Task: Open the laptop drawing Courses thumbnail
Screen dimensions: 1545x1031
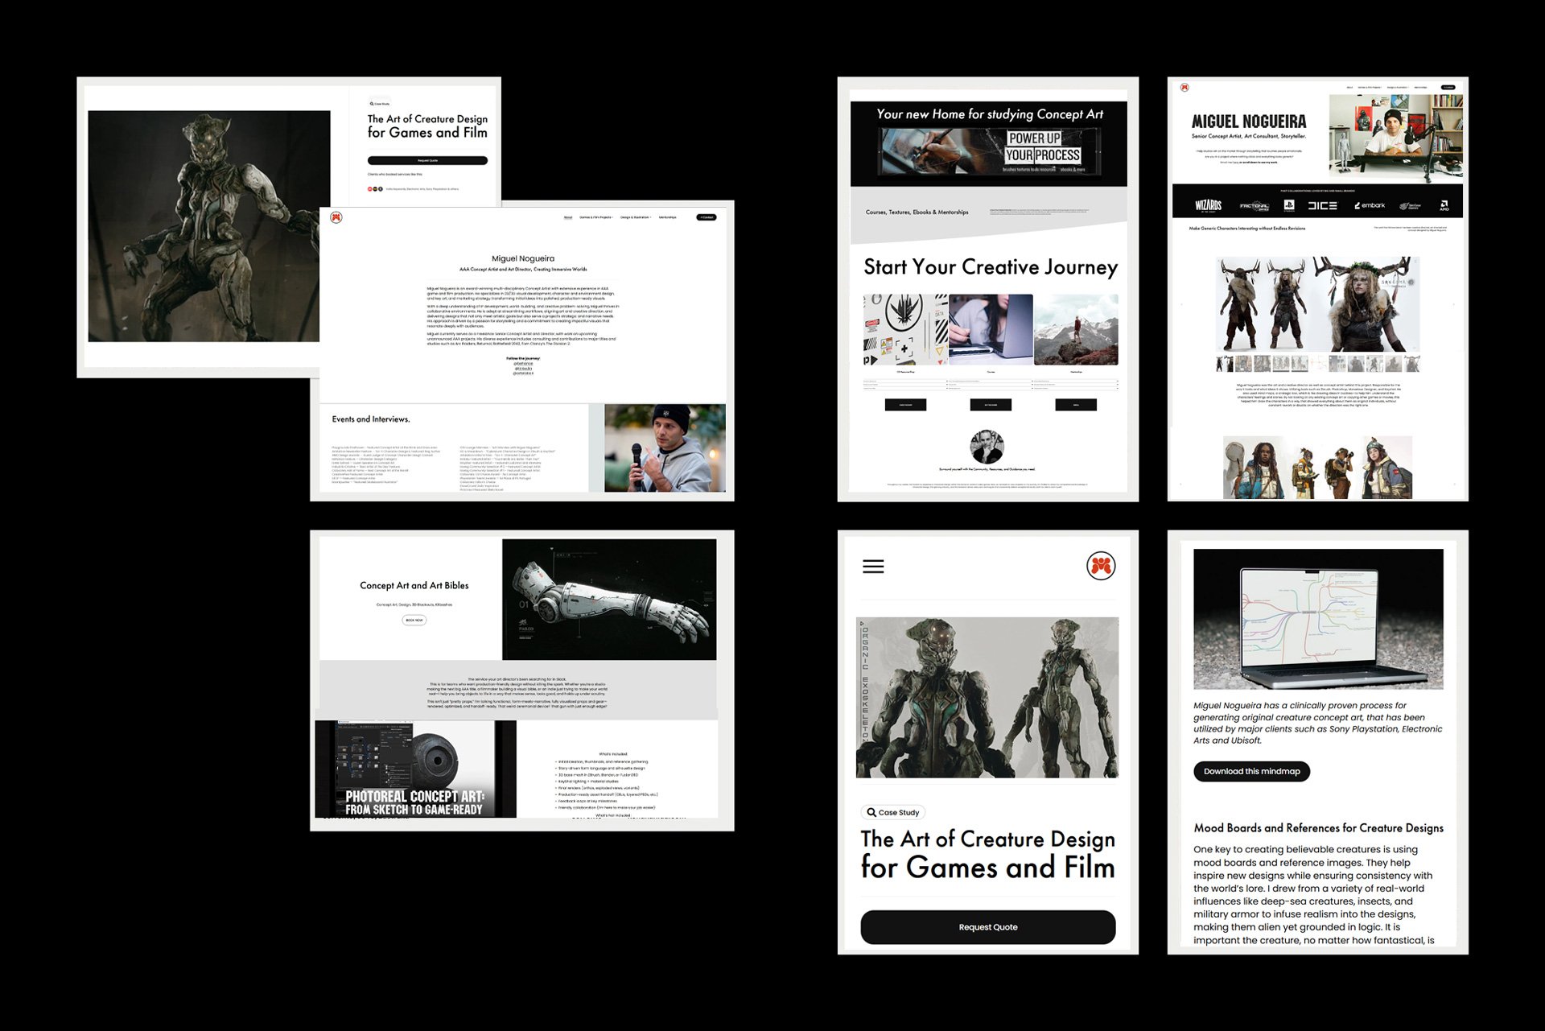Action: tap(991, 330)
